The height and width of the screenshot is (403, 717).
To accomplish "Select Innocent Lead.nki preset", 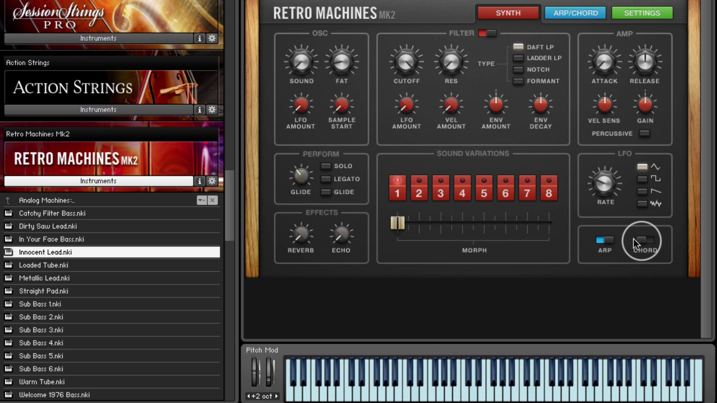I will 112,252.
